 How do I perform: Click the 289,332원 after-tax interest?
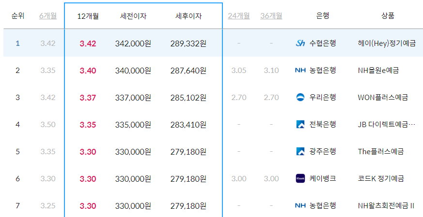(188, 43)
